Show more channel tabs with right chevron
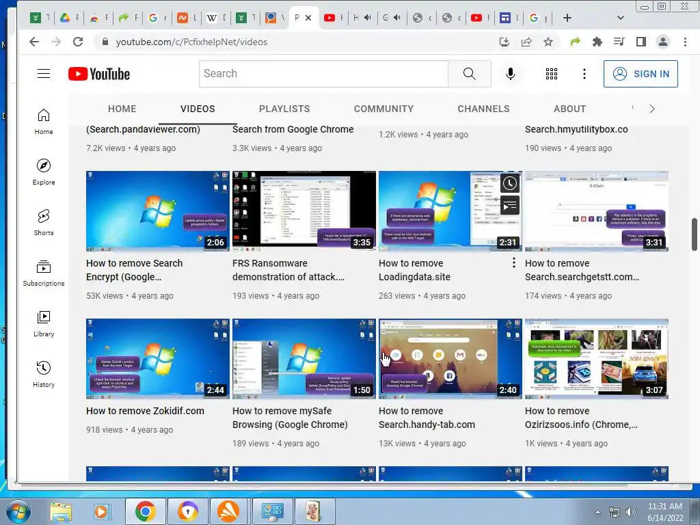700x525 pixels. tap(651, 109)
